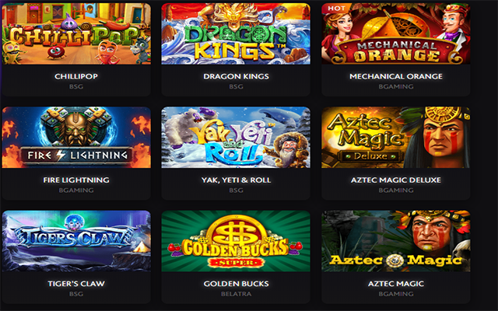The height and width of the screenshot is (311, 498).
Task: Open the Mechanical Orange game thumbnail
Action: 396,33
